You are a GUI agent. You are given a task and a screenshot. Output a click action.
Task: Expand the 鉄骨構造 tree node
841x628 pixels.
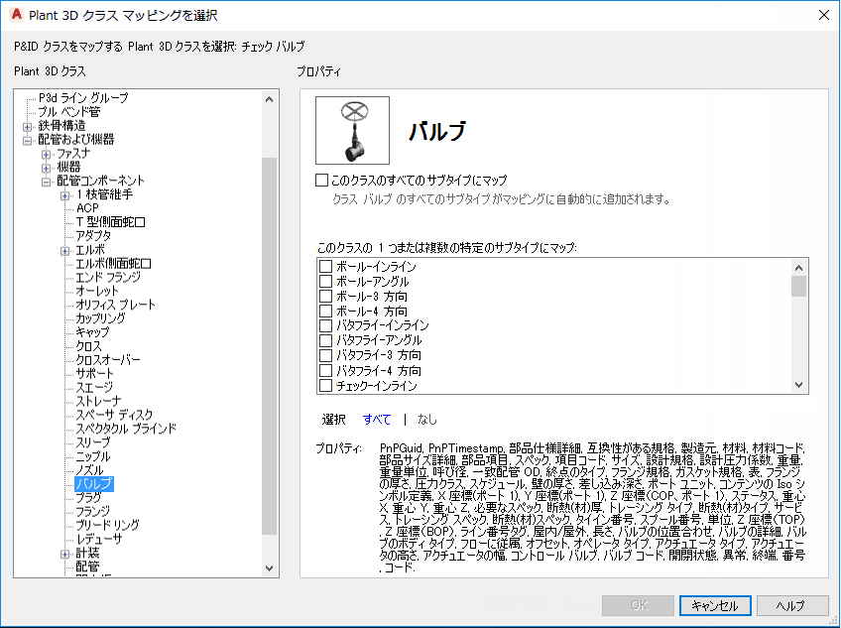(27, 127)
